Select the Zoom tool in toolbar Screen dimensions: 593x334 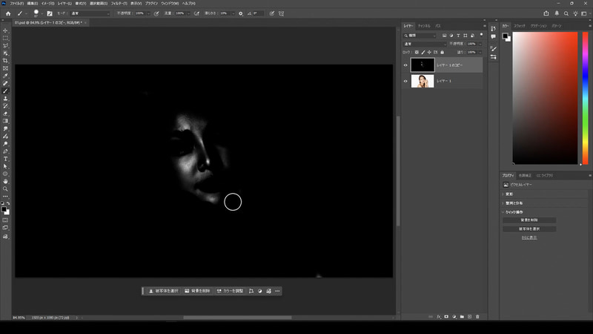(5, 189)
